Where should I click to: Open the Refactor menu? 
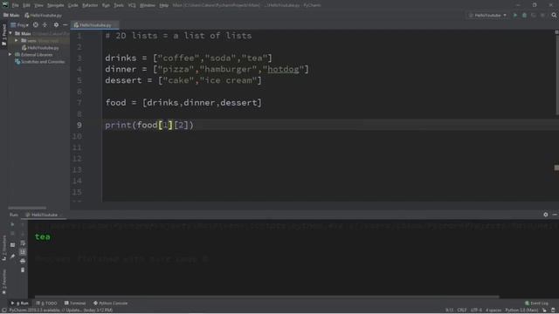[90, 5]
